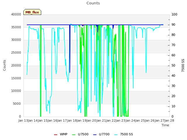The width and height of the screenshot is (187, 140).
Task: Click the 10000 y-axis tick label
Action: click(x=16, y=91)
